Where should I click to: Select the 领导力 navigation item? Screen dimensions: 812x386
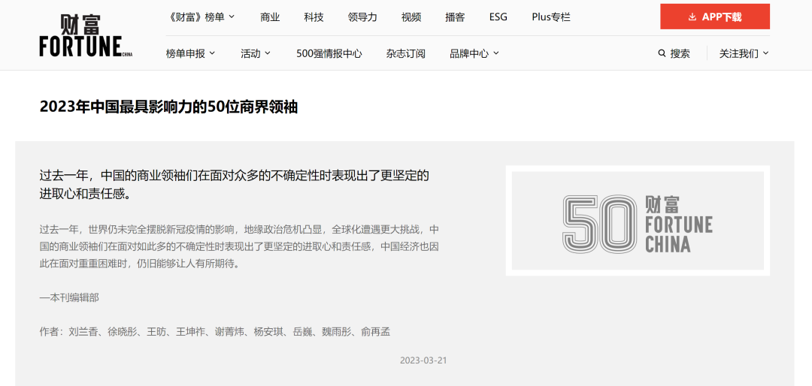(x=362, y=17)
